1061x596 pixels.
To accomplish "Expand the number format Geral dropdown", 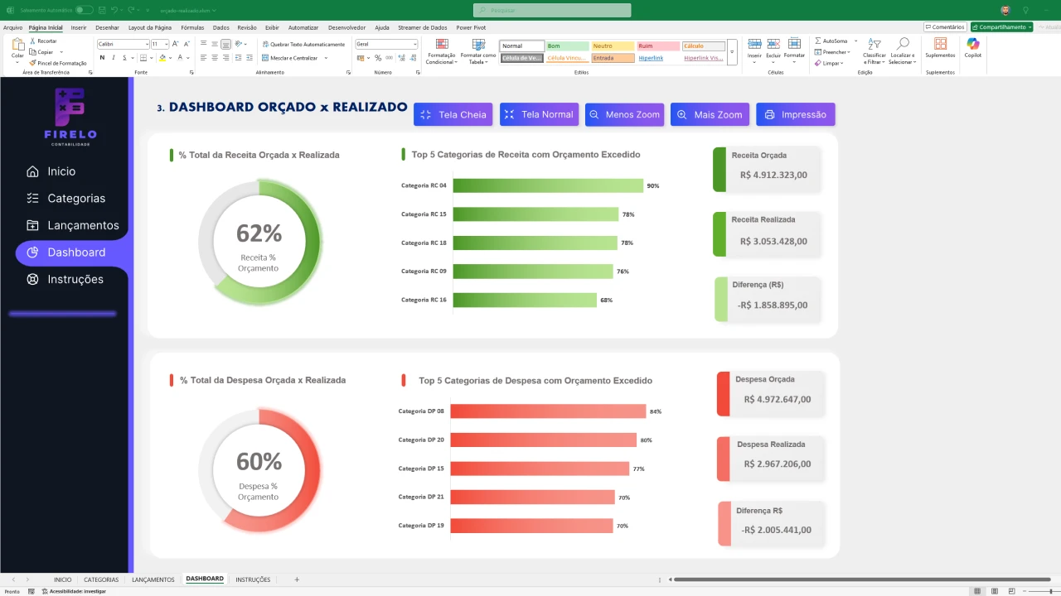I will pos(414,44).
